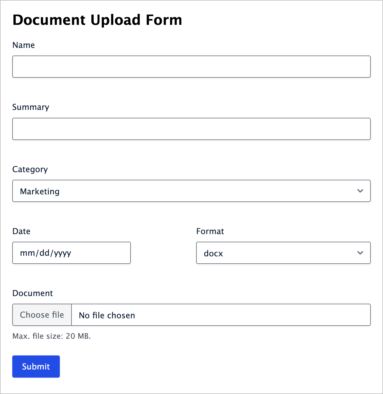Click inside the Name text field
The image size is (383, 394).
(191, 67)
